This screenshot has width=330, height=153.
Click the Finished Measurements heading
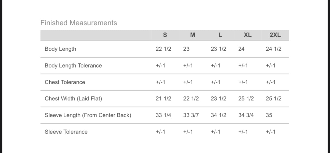[79, 23]
